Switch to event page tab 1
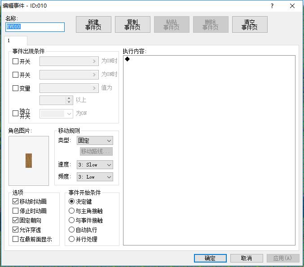 click(16, 40)
